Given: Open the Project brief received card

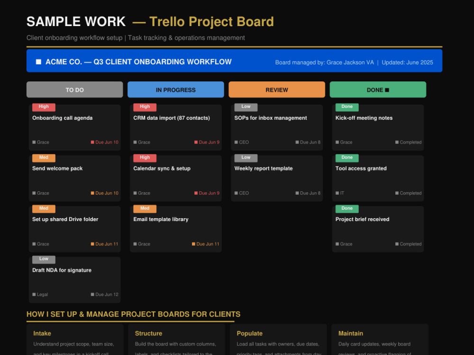Looking at the screenshot, I should tap(378, 229).
